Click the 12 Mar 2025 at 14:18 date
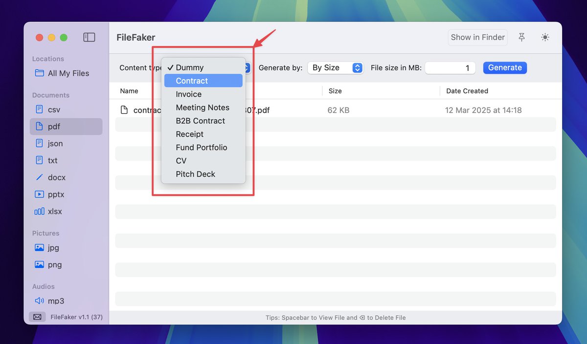This screenshot has width=587, height=344. click(483, 110)
